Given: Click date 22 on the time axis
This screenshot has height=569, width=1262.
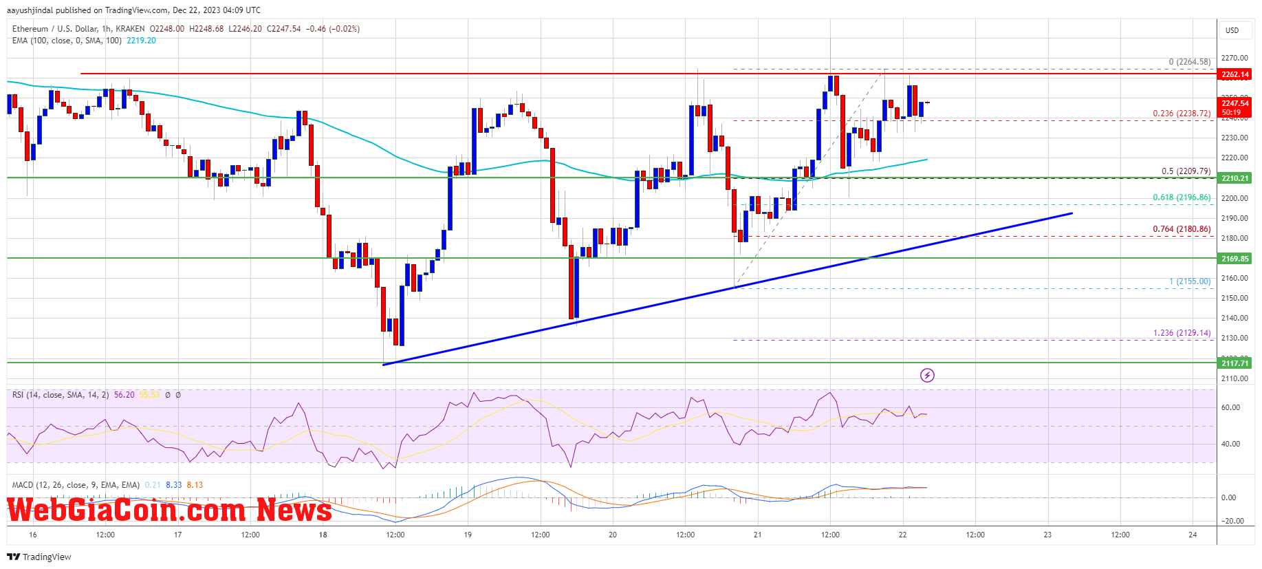Looking at the screenshot, I should tap(902, 535).
